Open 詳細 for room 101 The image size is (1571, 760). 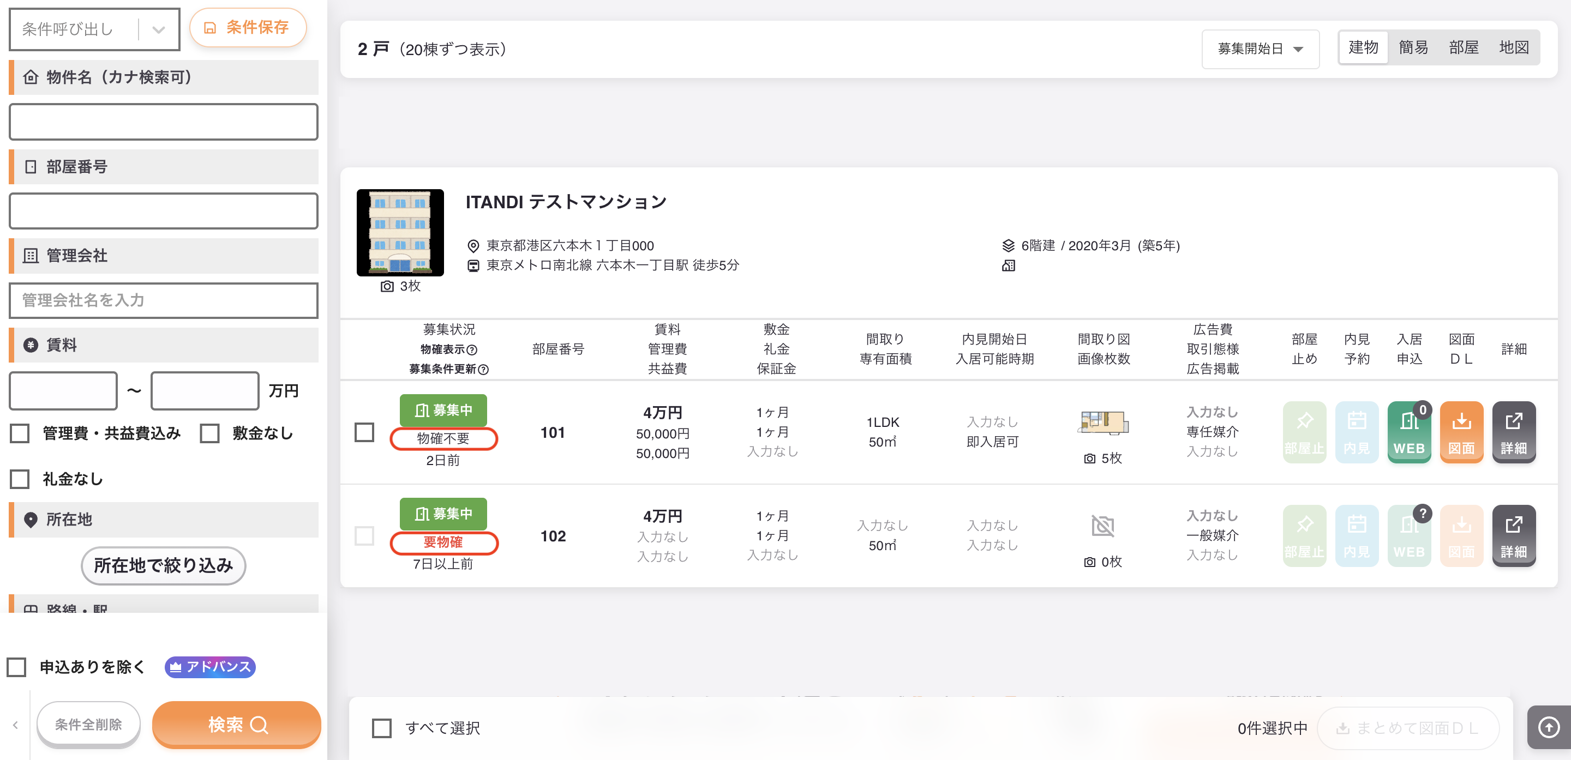click(1514, 432)
